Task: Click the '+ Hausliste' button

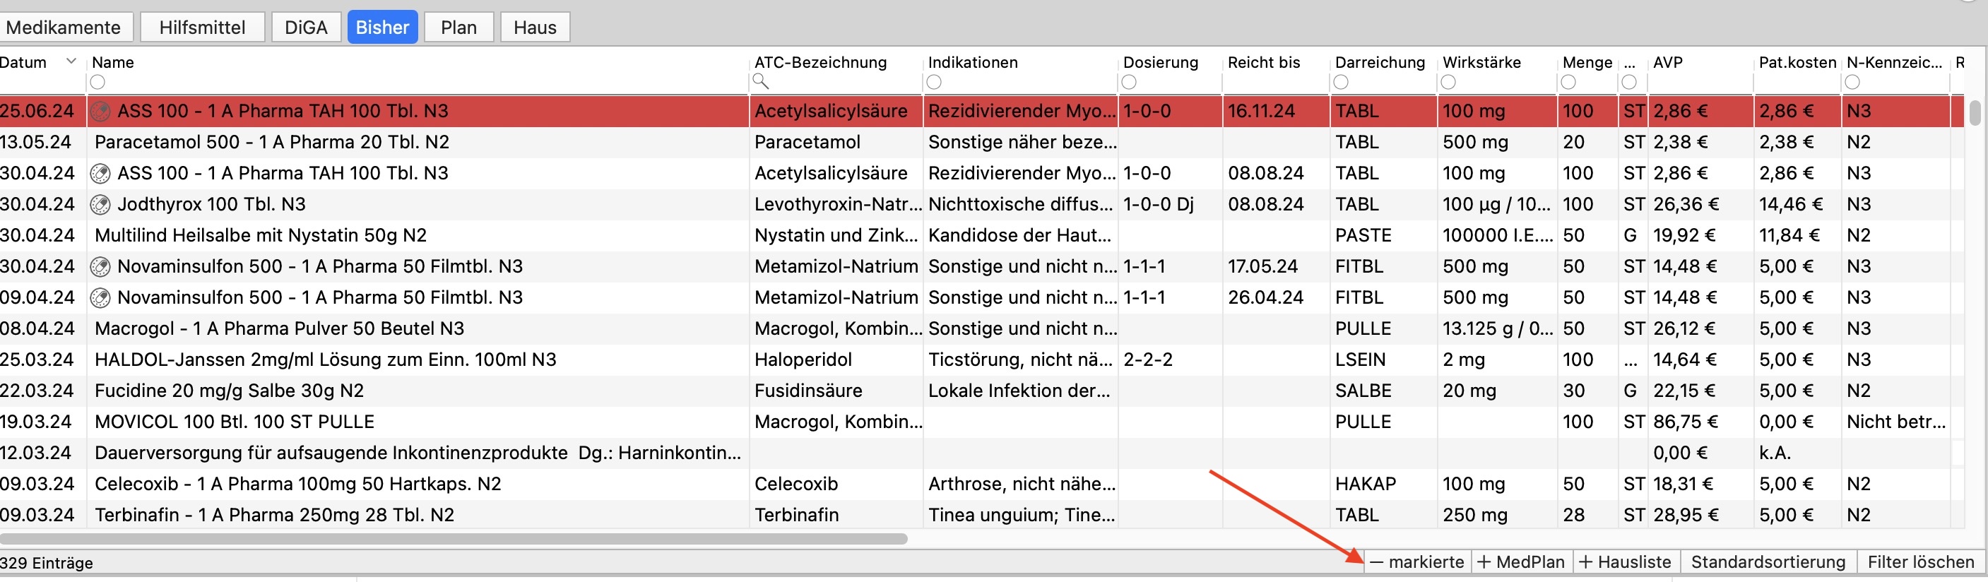Action: pyautogui.click(x=1626, y=562)
